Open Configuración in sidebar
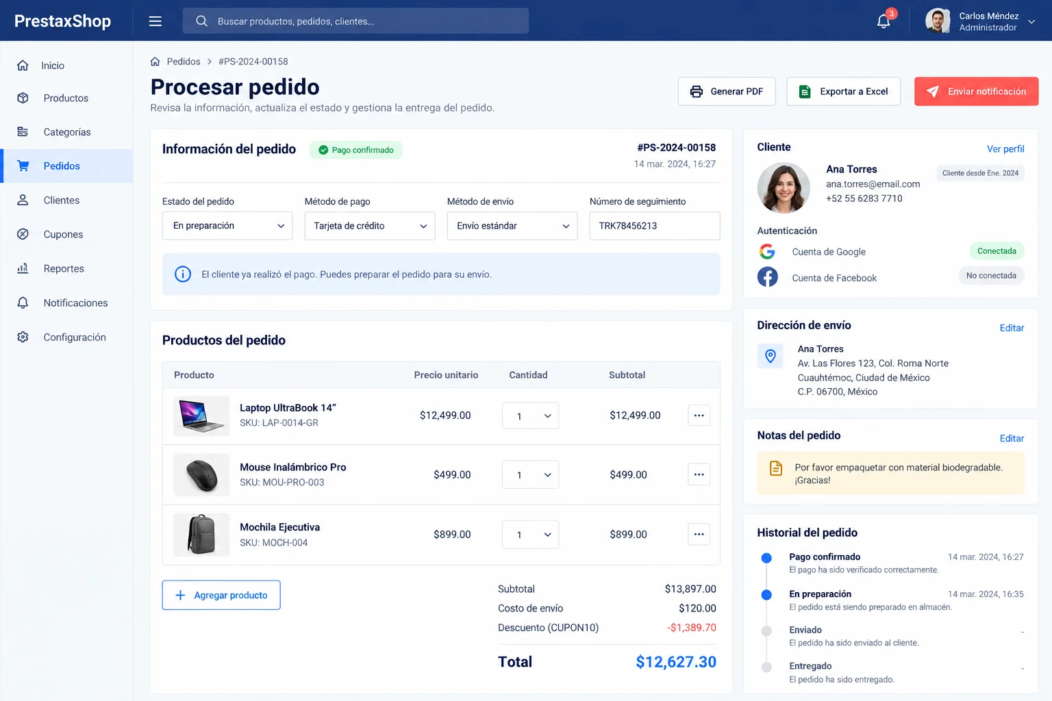The image size is (1052, 701). tap(66, 337)
